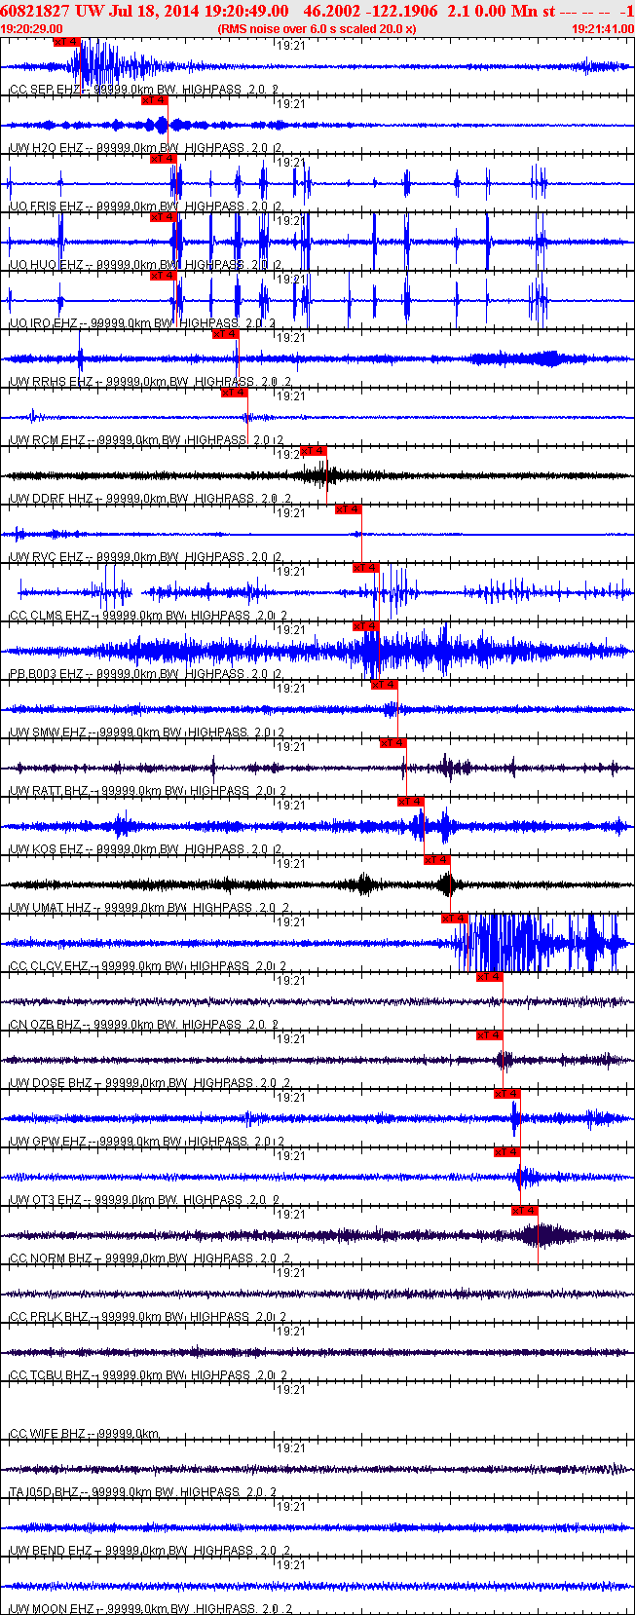Viewport: 635px width, 1615px height.
Task: Click the UW UMAT HHZ station label
Action: pyautogui.click(x=50, y=908)
